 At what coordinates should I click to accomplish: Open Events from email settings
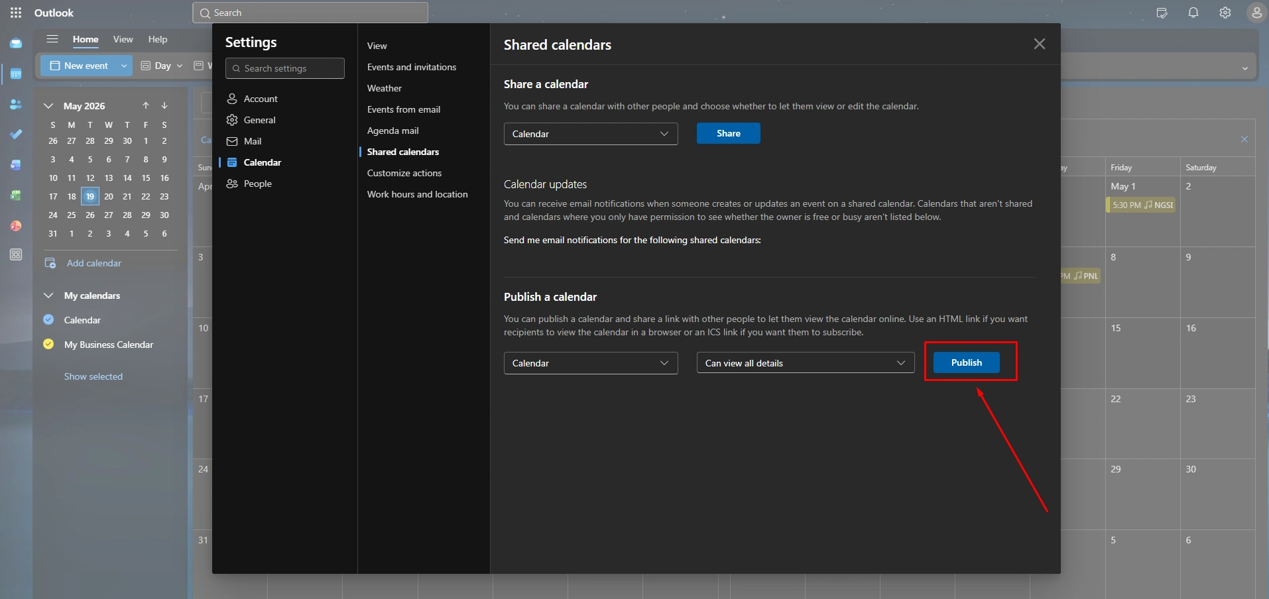(404, 109)
